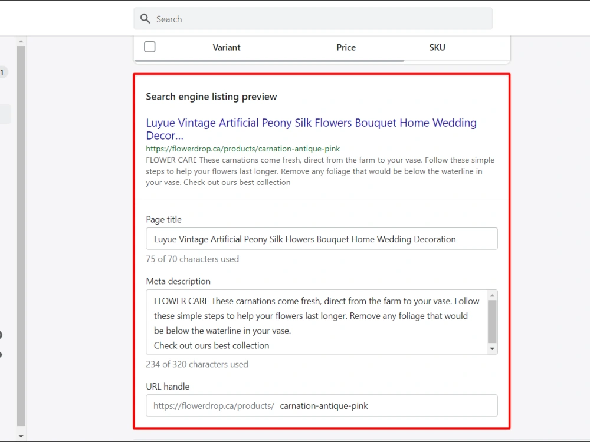Screen dimensions: 590x442
Task: Click the meta description scroll up arrow
Action: click(x=492, y=295)
